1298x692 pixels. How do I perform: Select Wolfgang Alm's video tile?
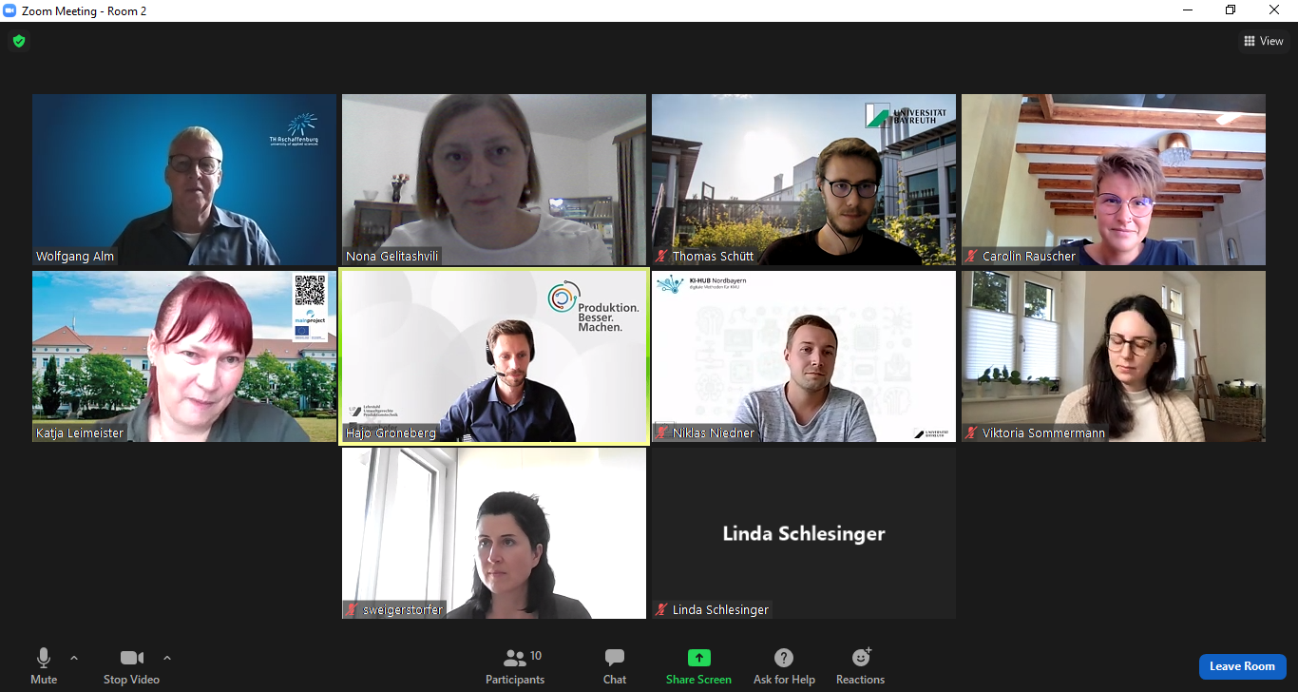pyautogui.click(x=184, y=180)
